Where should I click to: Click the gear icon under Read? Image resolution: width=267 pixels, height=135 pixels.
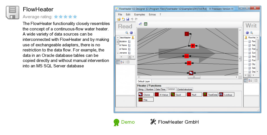tap(131, 33)
